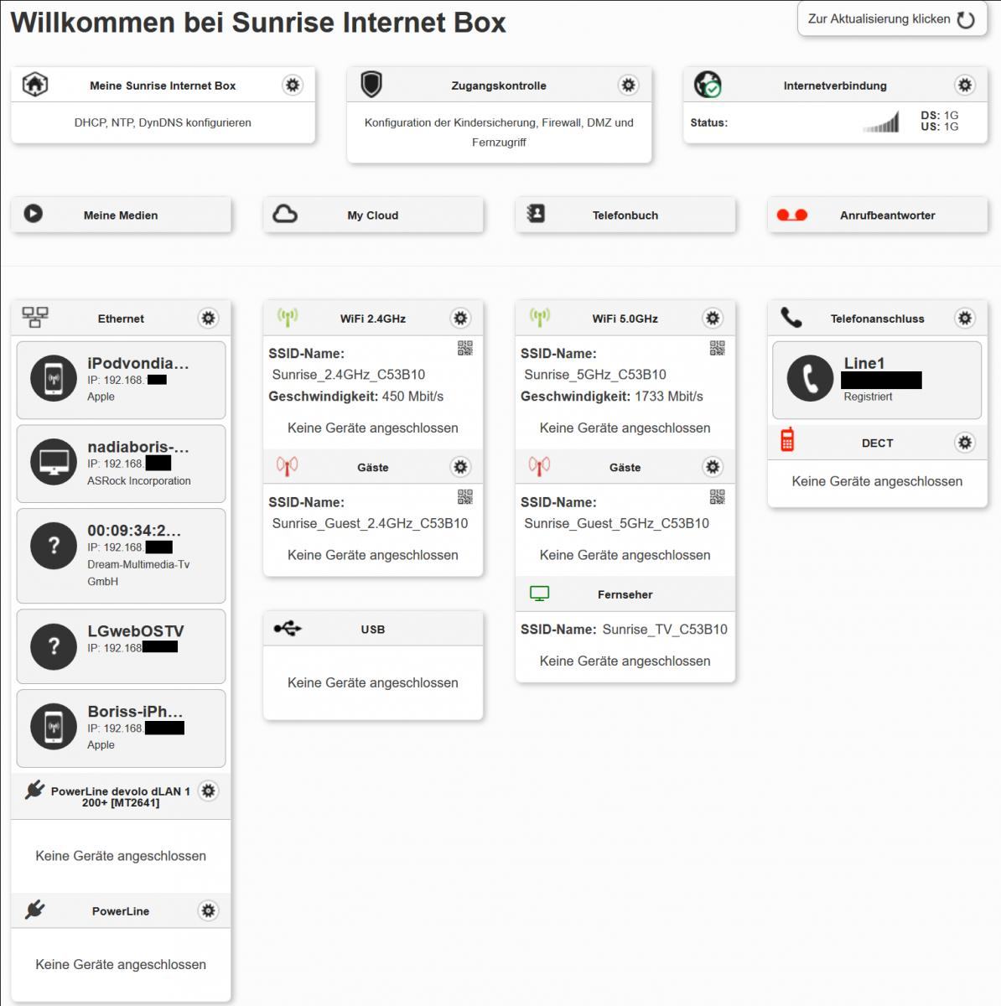The width and height of the screenshot is (1001, 1006).
Task: Show QR code for Sunrise_Guest_2.4GHz_C53B10
Action: click(x=465, y=497)
